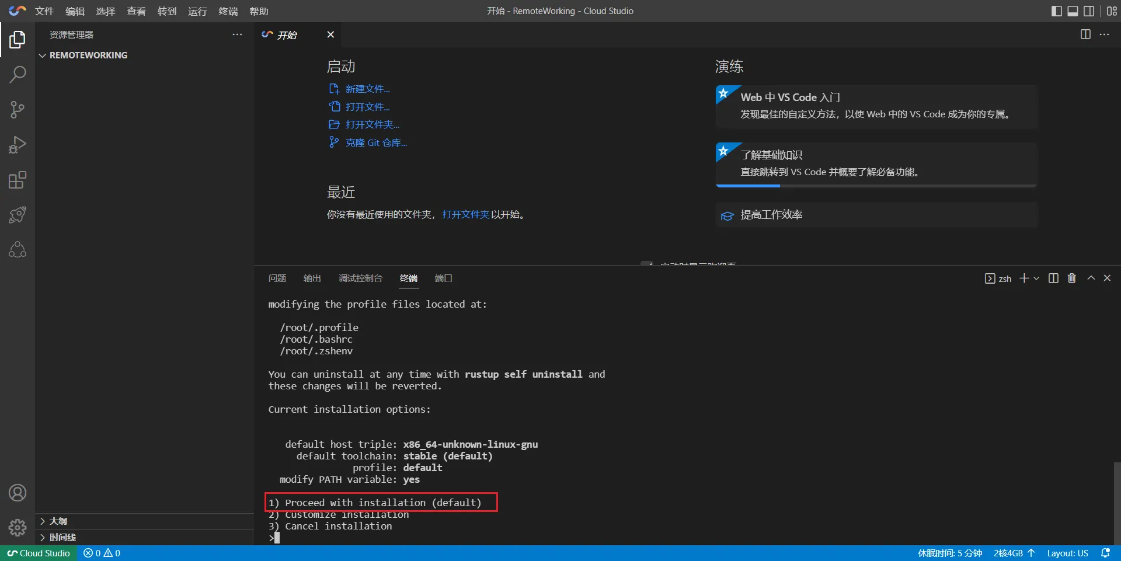Click the Manage gear icon
Viewport: 1121px width, 561px height.
[x=17, y=527]
